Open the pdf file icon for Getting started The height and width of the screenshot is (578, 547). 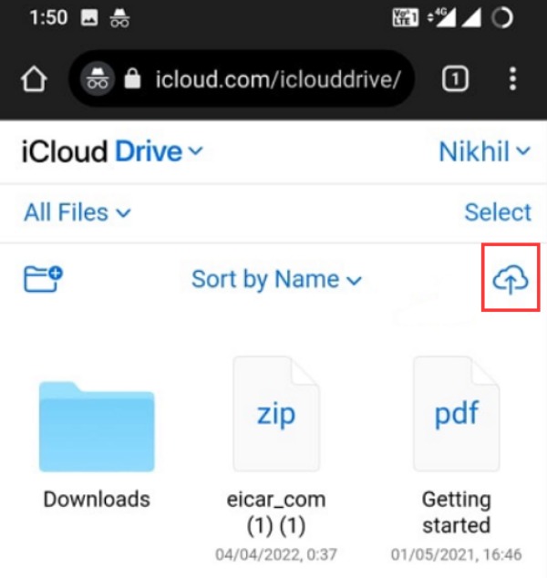tap(457, 414)
